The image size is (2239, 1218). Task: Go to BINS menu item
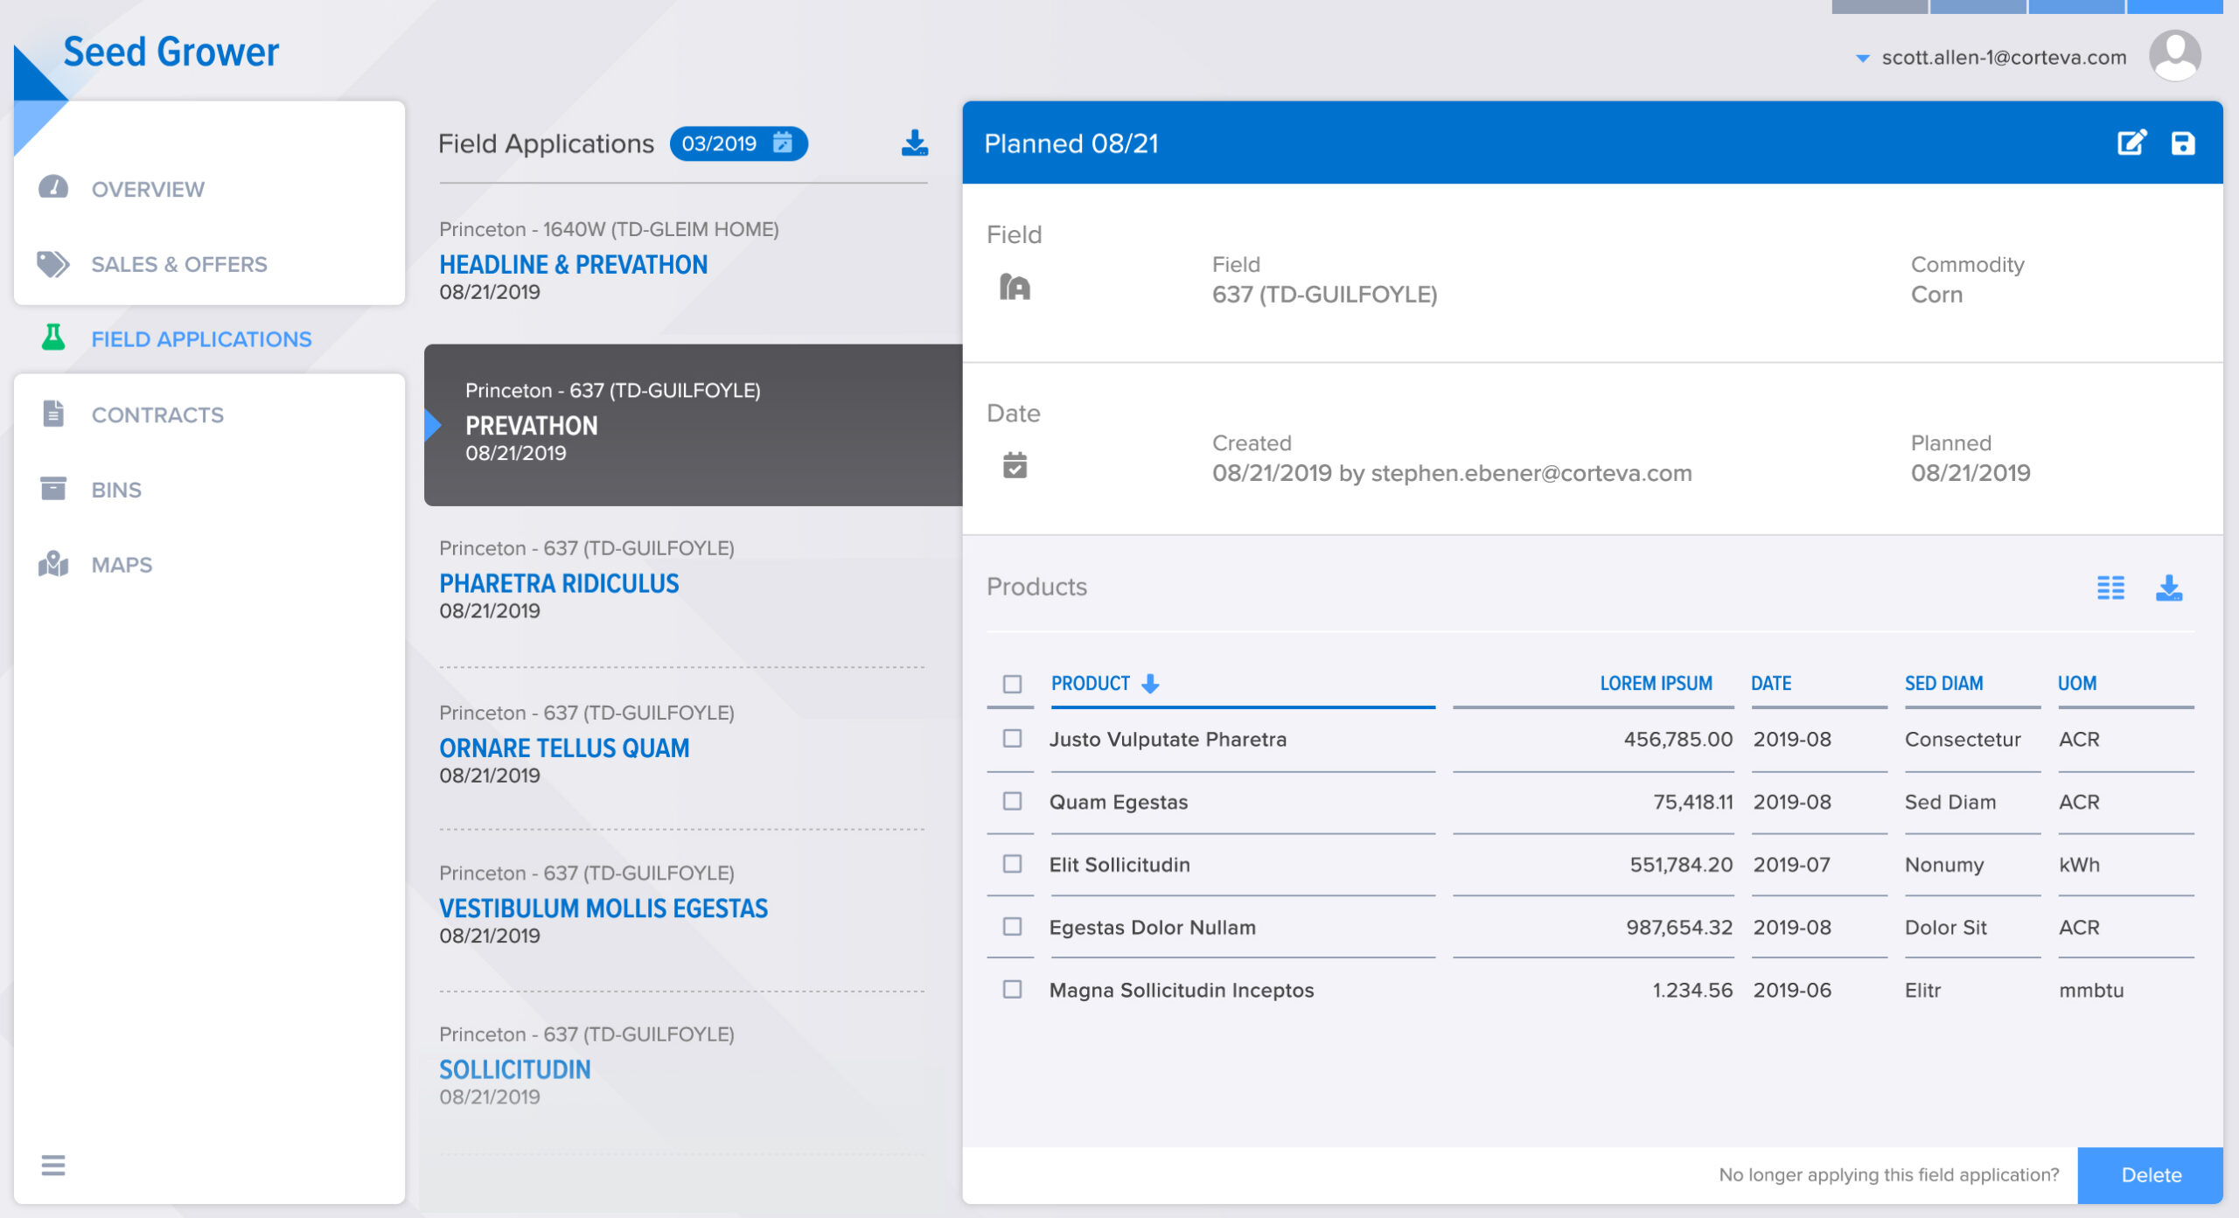(x=116, y=490)
